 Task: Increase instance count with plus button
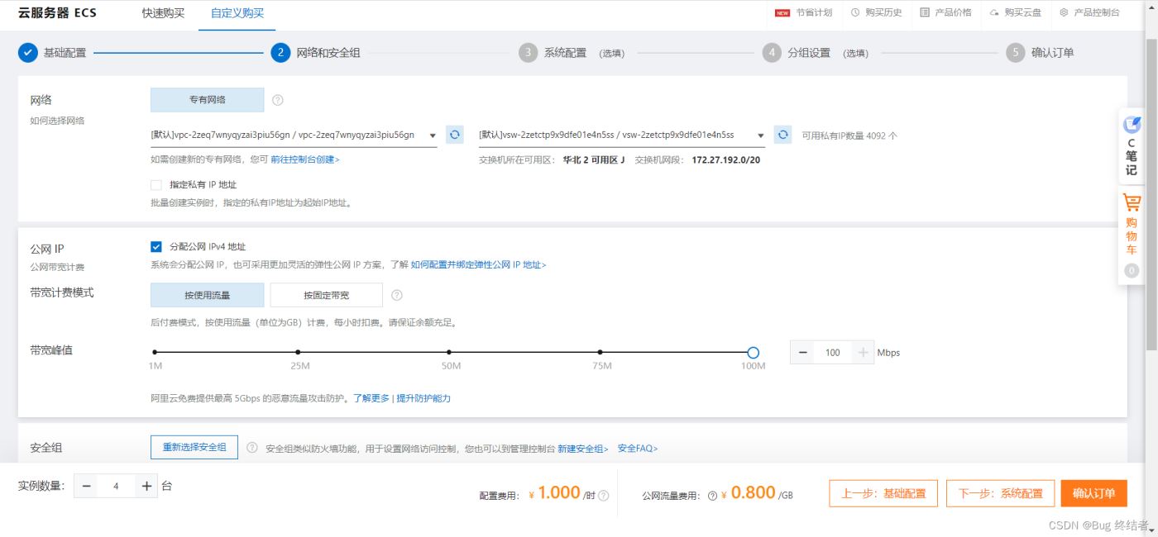146,487
